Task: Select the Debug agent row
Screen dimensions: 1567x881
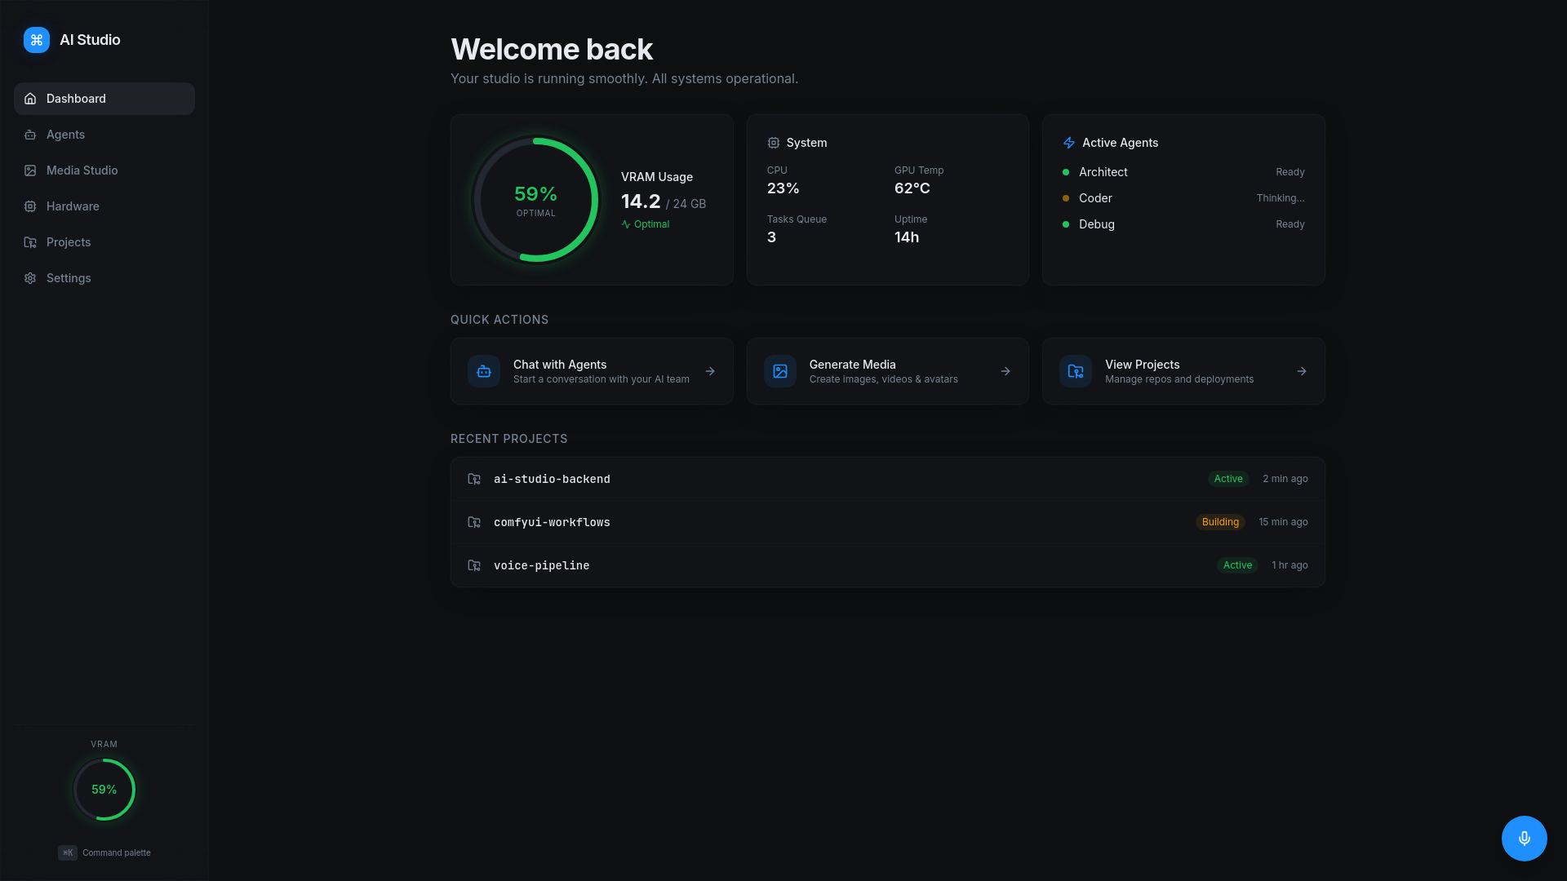Action: (1183, 224)
